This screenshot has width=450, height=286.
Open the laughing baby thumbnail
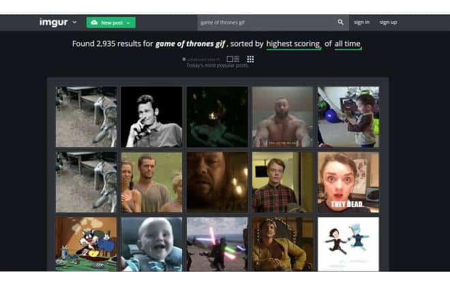click(151, 244)
